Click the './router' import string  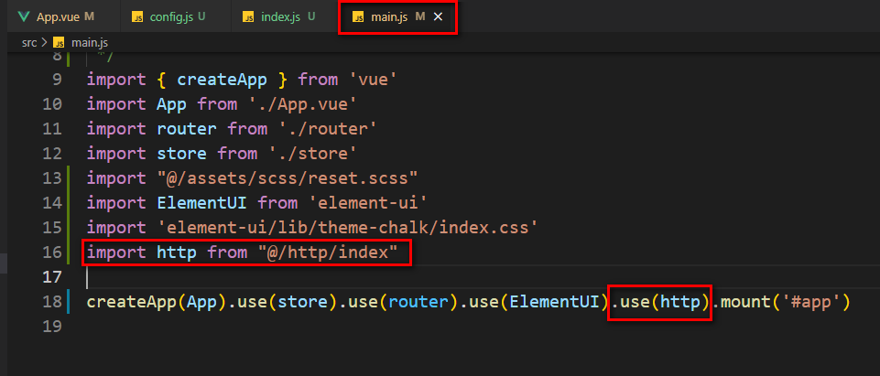click(x=327, y=129)
